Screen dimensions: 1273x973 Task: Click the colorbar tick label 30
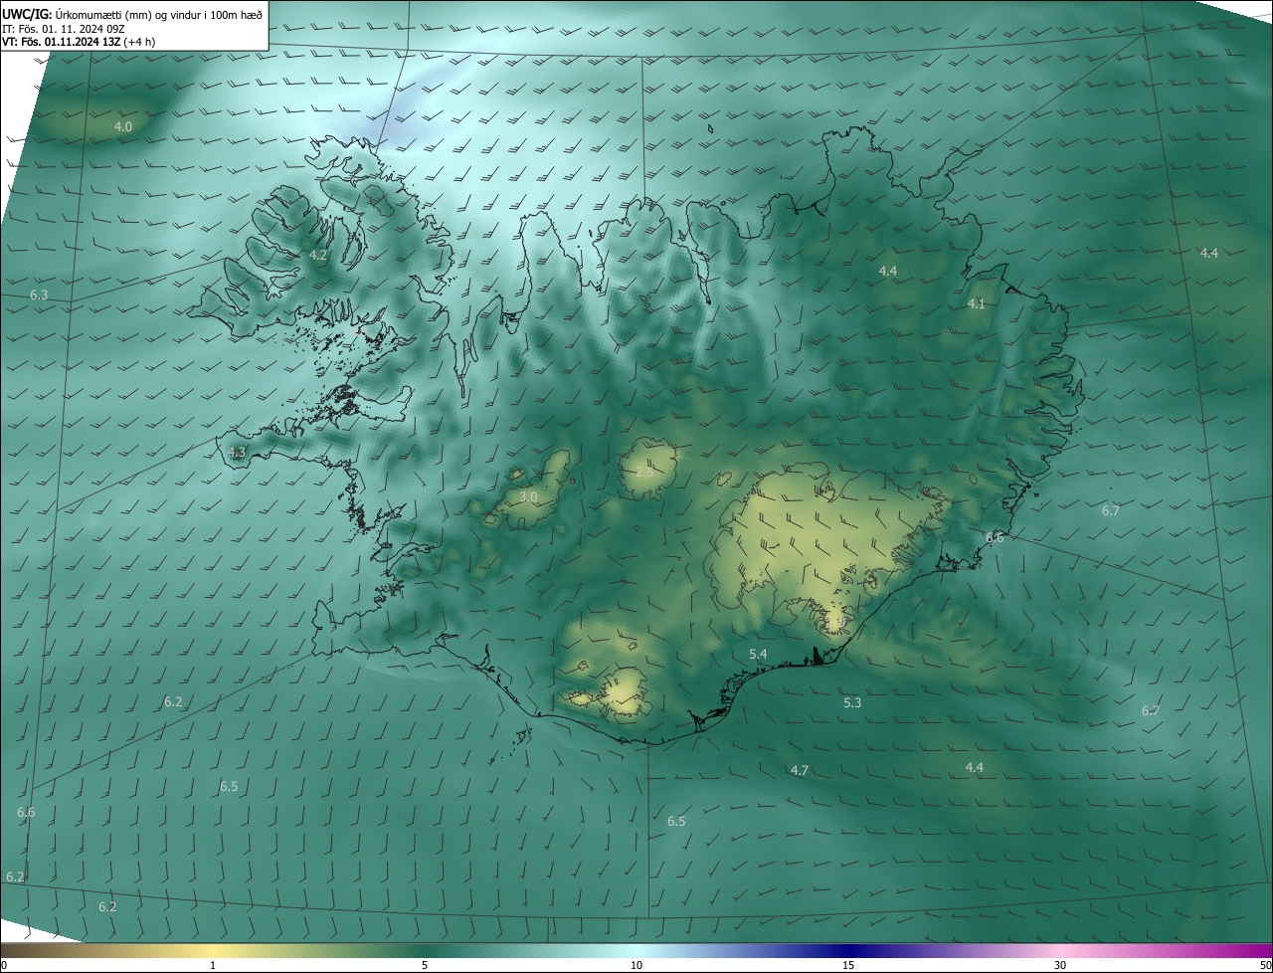tap(1060, 965)
